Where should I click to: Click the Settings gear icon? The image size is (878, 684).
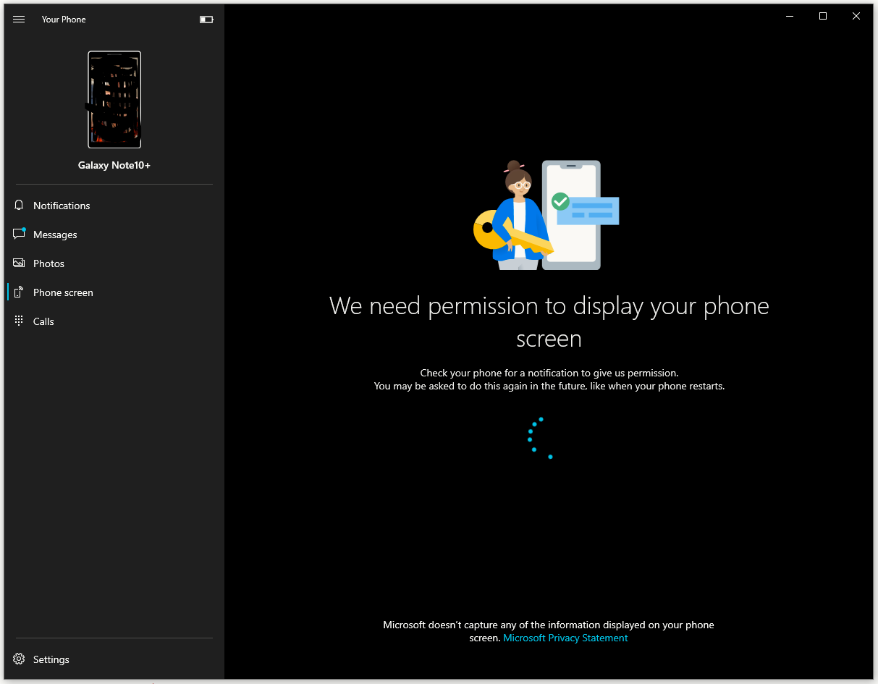19,659
